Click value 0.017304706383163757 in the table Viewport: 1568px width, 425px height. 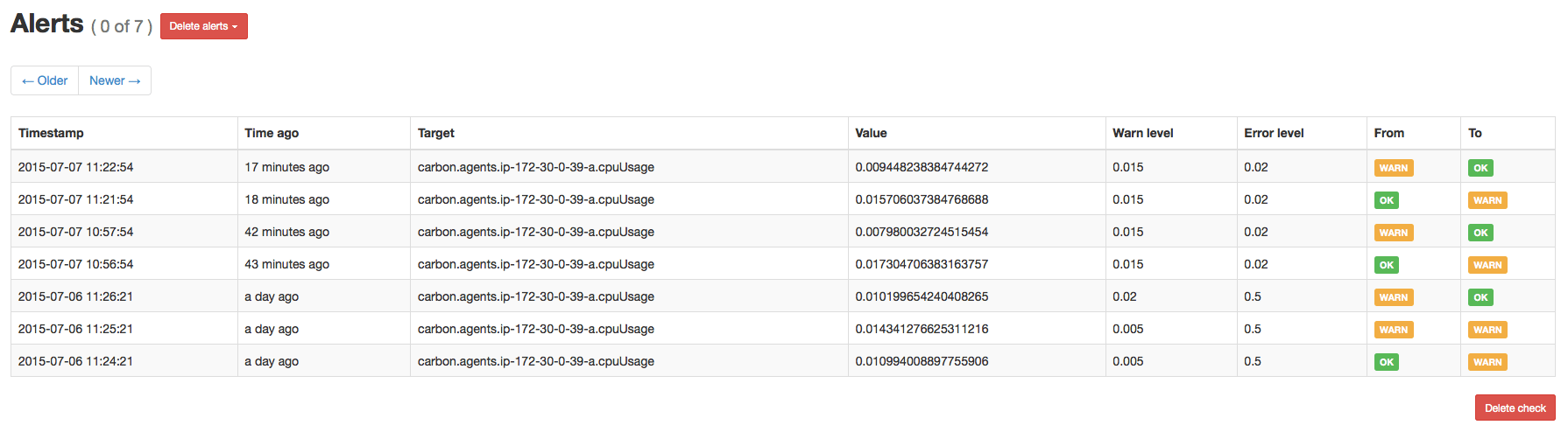(x=922, y=264)
